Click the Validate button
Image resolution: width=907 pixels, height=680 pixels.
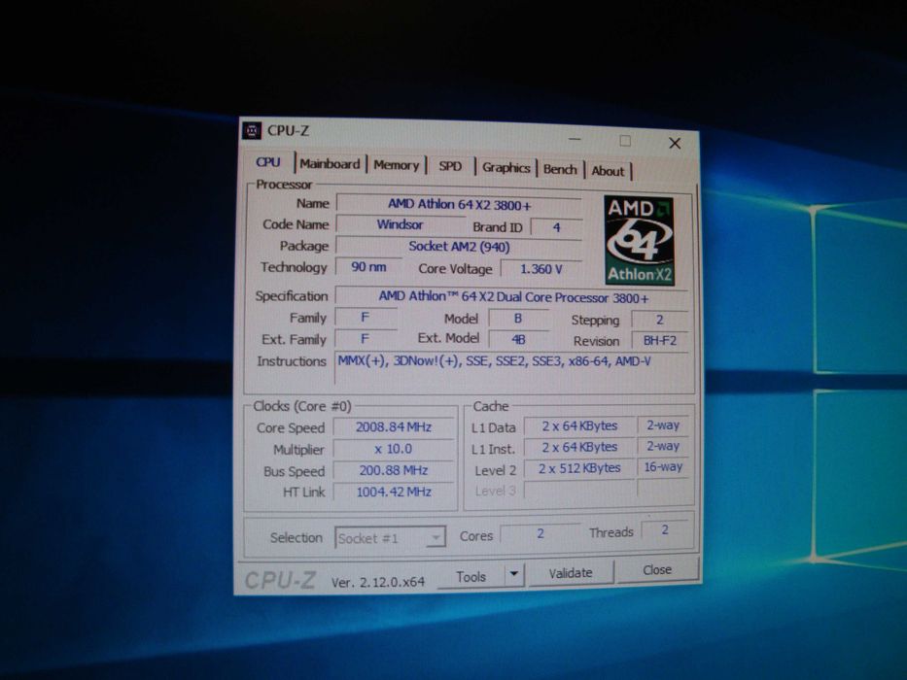[x=571, y=573]
